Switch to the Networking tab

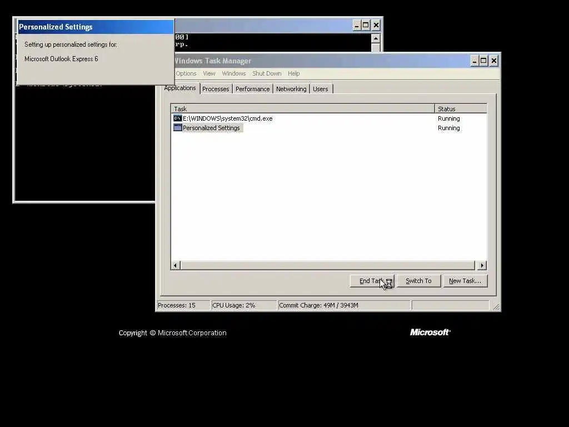291,89
